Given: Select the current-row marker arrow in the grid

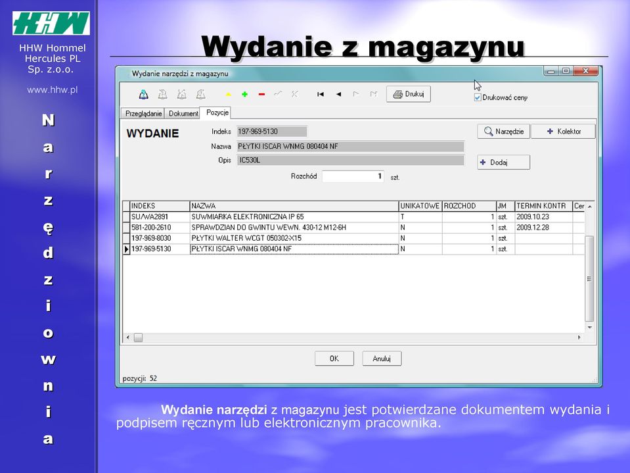Looking at the screenshot, I should pos(126,249).
